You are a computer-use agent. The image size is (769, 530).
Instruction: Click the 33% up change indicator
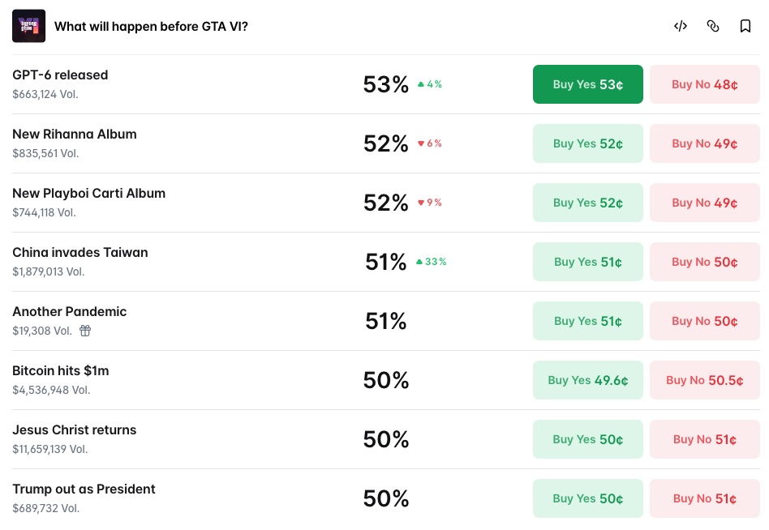click(431, 262)
